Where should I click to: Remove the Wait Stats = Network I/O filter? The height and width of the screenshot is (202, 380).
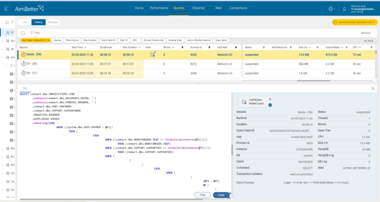(x=49, y=40)
